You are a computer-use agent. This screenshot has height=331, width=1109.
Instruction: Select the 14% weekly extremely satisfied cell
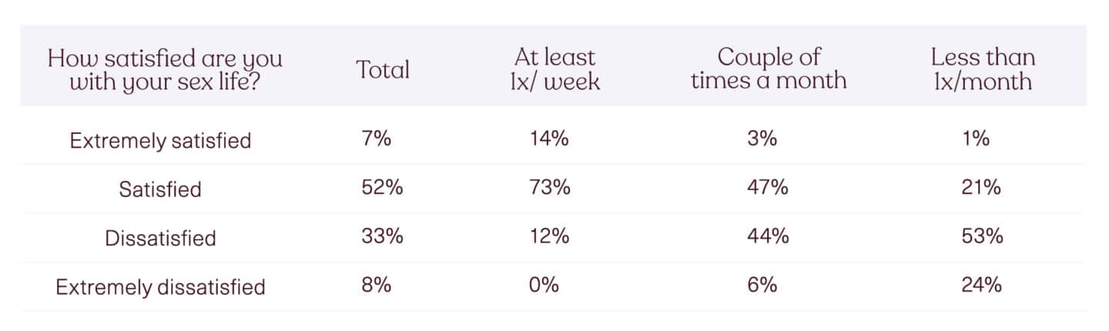pos(548,139)
